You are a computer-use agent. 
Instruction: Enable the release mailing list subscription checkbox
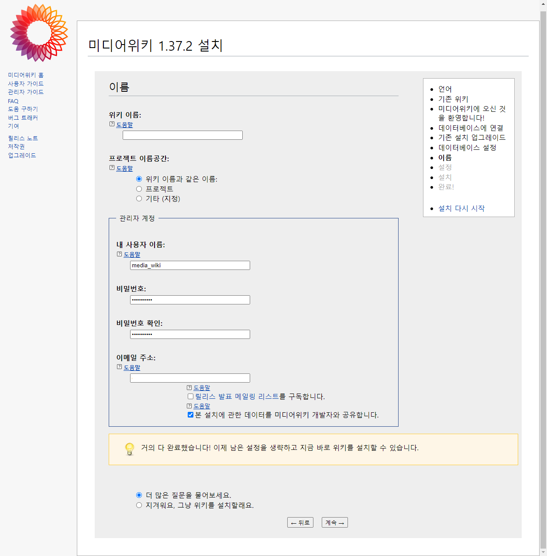click(x=191, y=397)
